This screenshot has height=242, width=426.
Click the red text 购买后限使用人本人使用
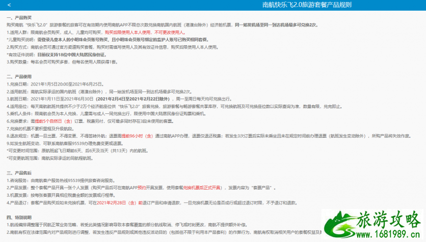tap(127, 32)
